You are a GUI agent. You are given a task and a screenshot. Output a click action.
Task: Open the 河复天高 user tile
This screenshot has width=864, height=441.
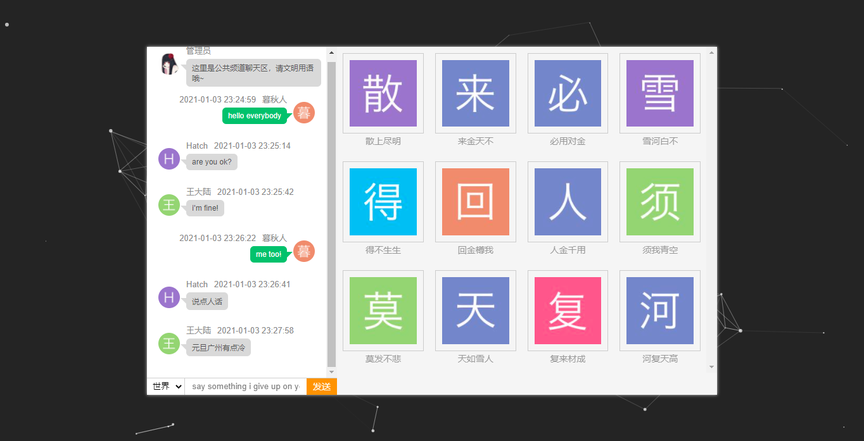coord(659,311)
